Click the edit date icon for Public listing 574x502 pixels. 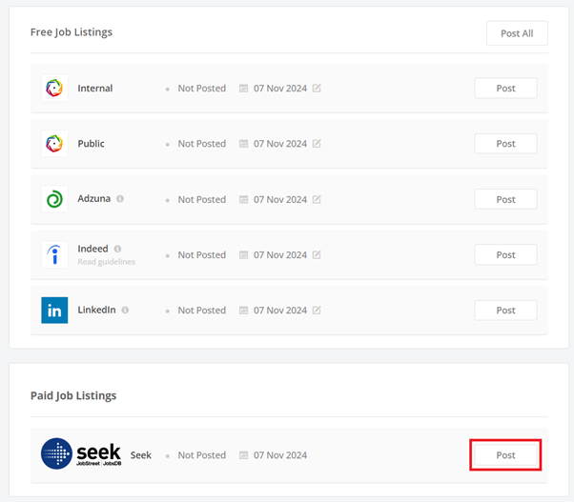[x=317, y=144]
